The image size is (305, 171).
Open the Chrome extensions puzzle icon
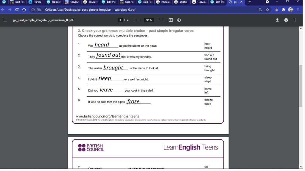click(x=284, y=10)
